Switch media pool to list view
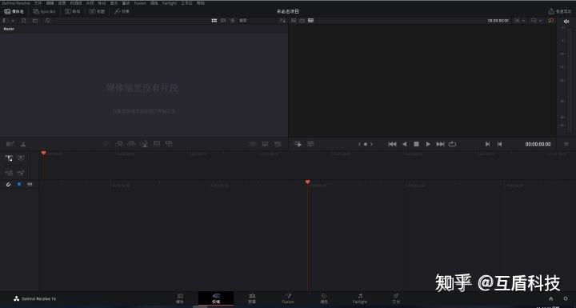The height and width of the screenshot is (308, 576). tap(233, 21)
